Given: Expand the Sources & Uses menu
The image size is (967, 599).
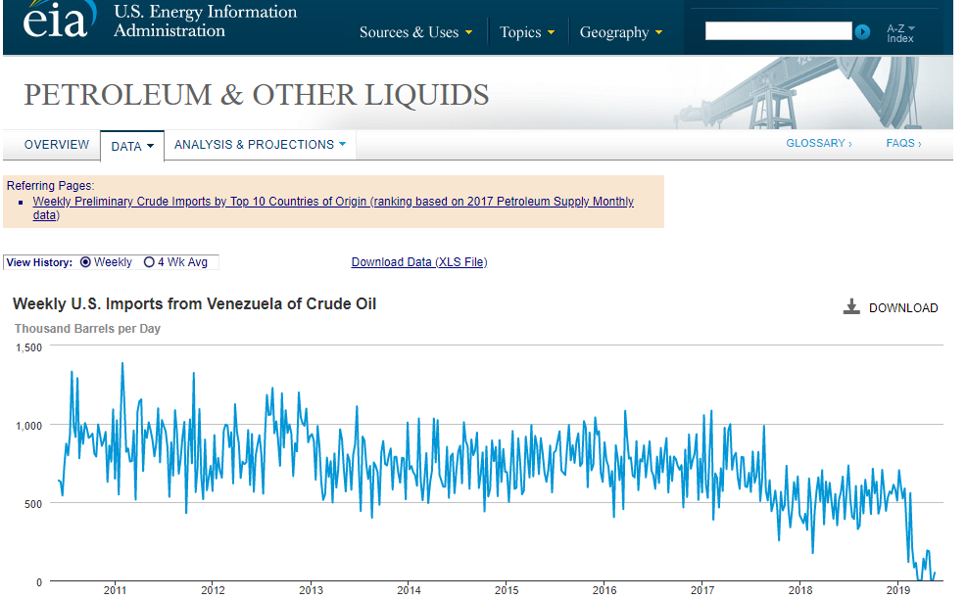Looking at the screenshot, I should click(415, 32).
